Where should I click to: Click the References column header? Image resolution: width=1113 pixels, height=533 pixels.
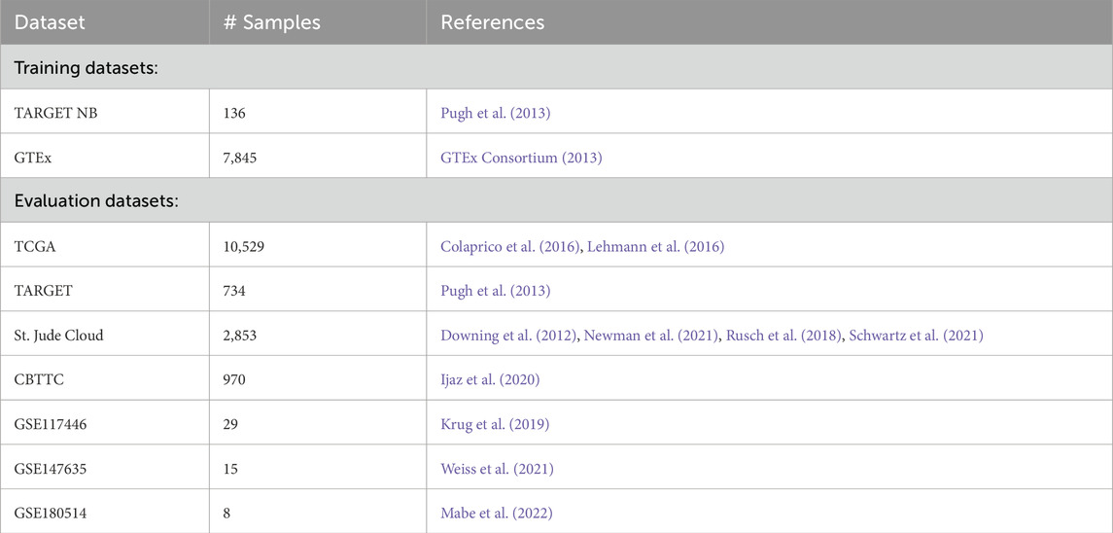(x=493, y=21)
